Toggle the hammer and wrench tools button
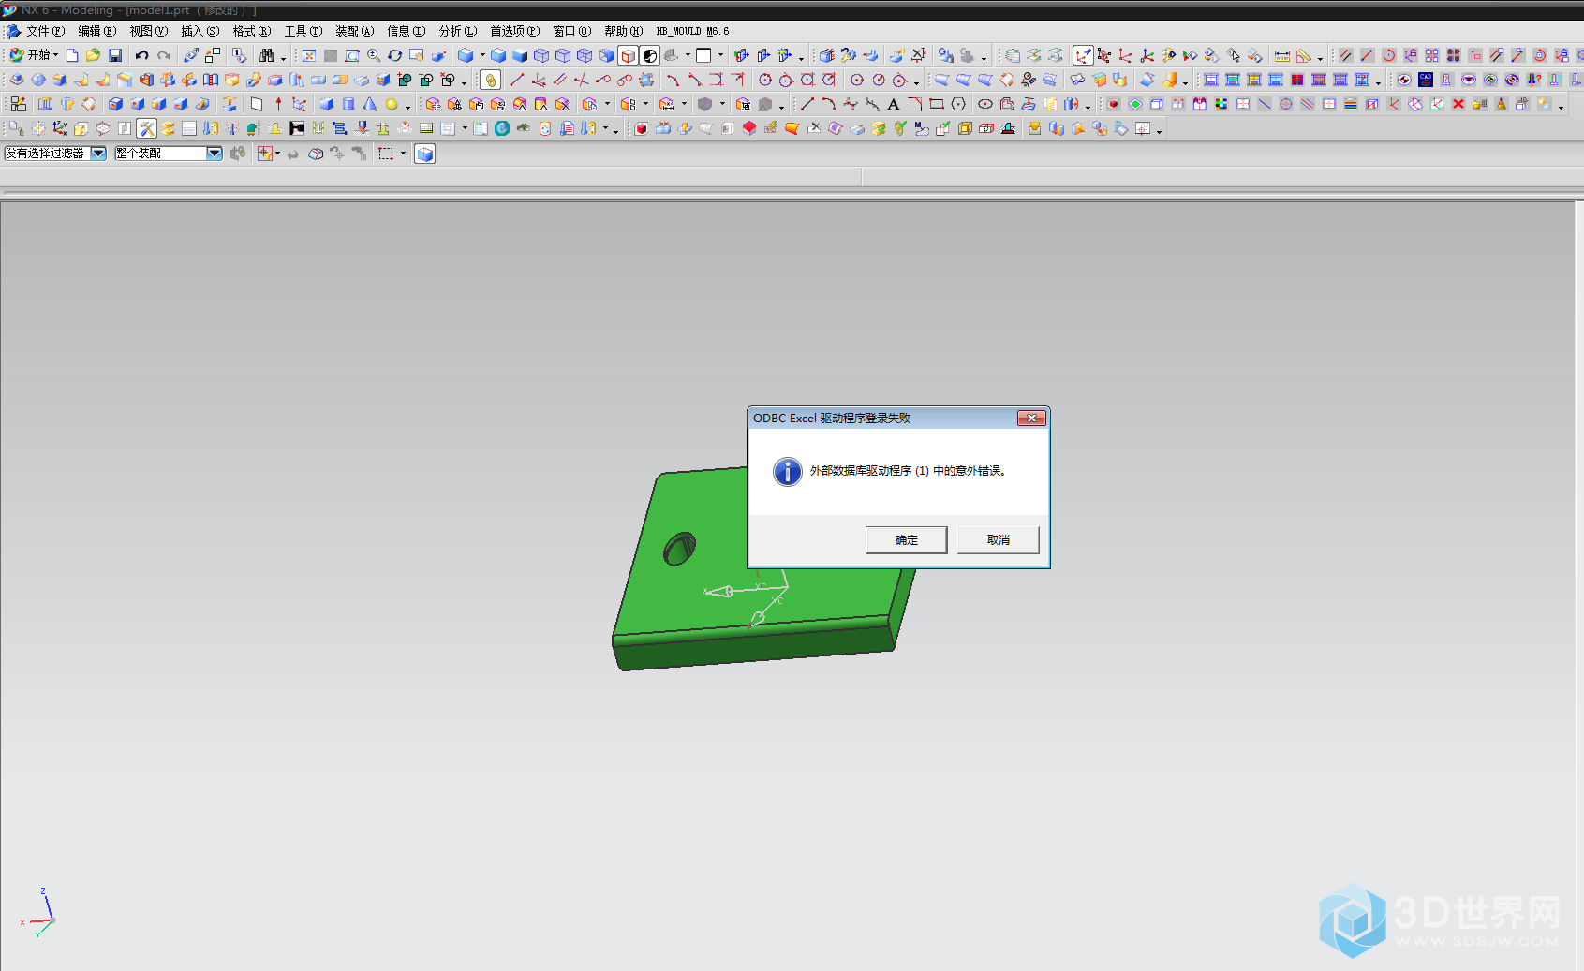Image resolution: width=1584 pixels, height=971 pixels. (147, 128)
